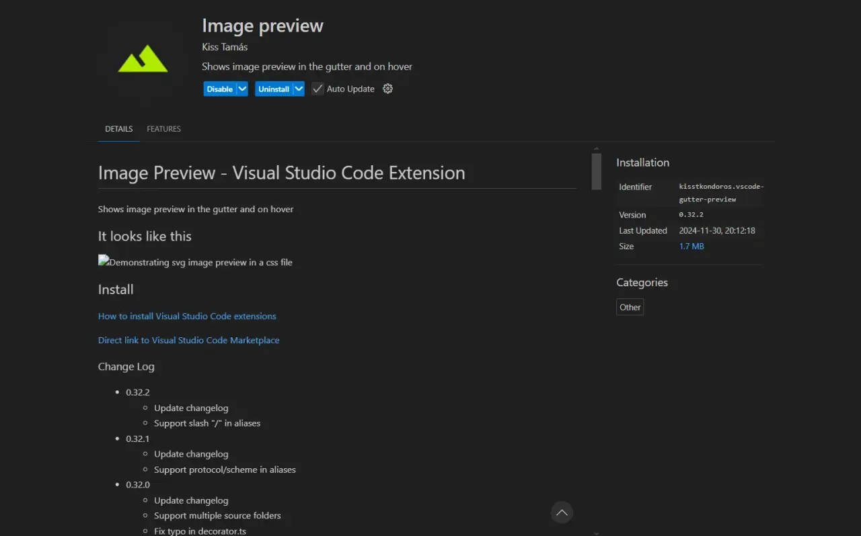Select identifier text kisstkondoros.vscode-gutter-preview

pyautogui.click(x=722, y=193)
